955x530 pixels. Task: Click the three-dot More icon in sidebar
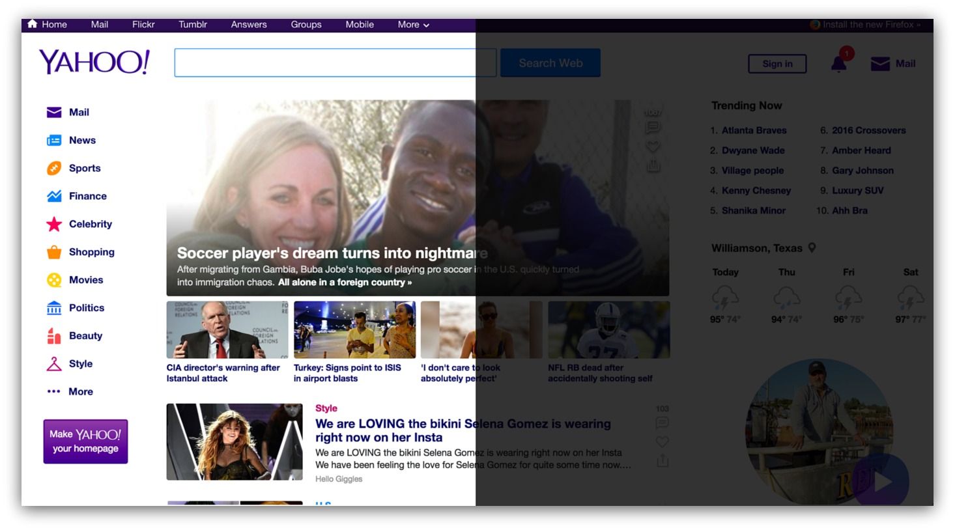coord(53,391)
